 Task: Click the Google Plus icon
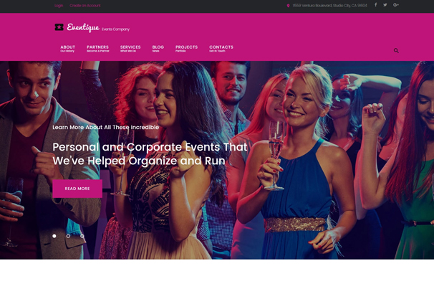coord(396,5)
